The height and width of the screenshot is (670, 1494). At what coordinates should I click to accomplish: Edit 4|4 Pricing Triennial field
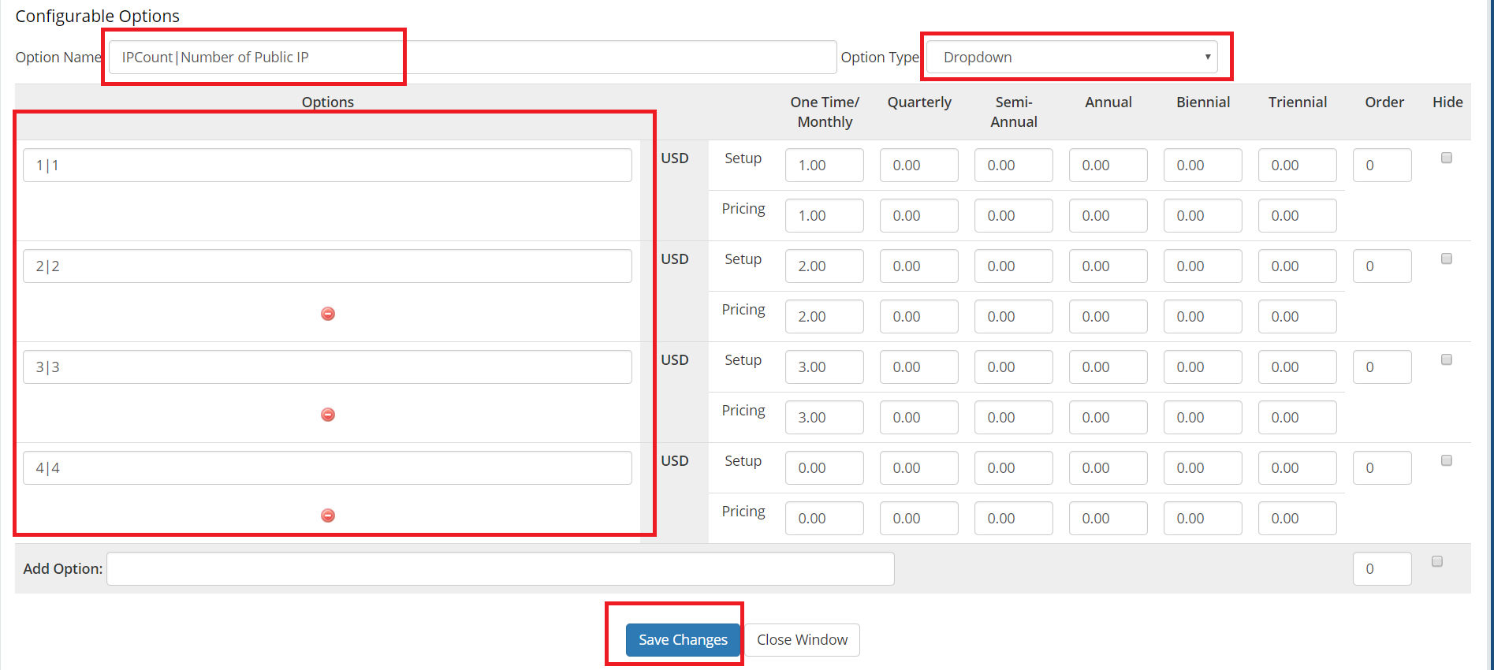pos(1298,519)
